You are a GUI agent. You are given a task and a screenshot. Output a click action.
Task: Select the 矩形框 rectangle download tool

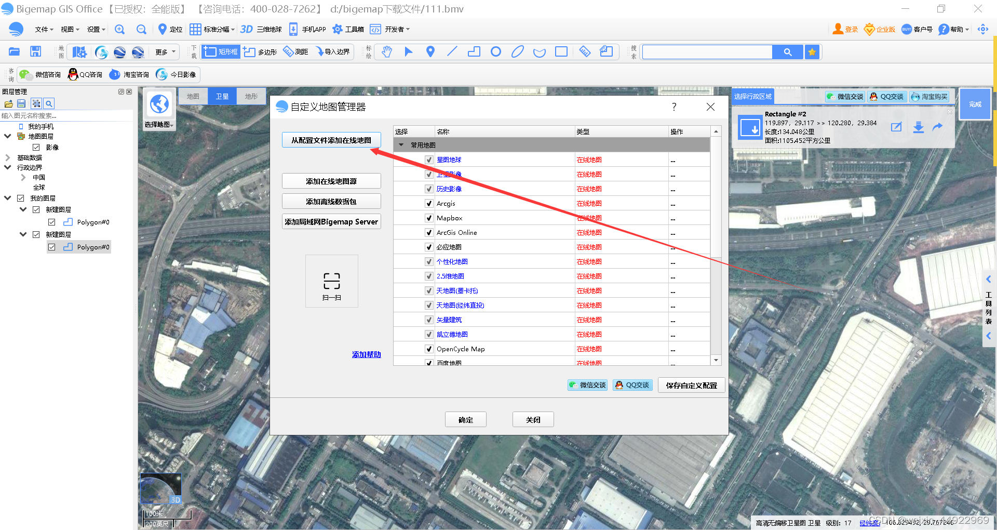pyautogui.click(x=220, y=51)
